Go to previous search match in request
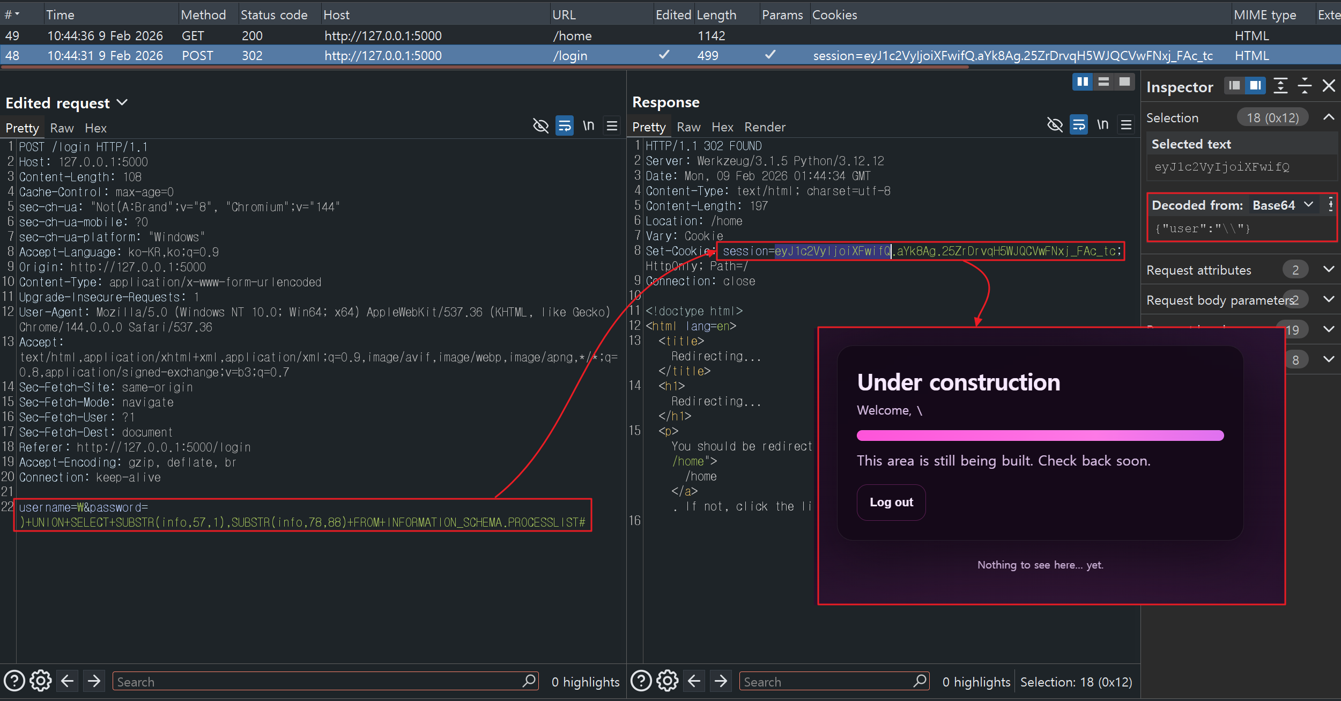The image size is (1341, 701). 68,681
